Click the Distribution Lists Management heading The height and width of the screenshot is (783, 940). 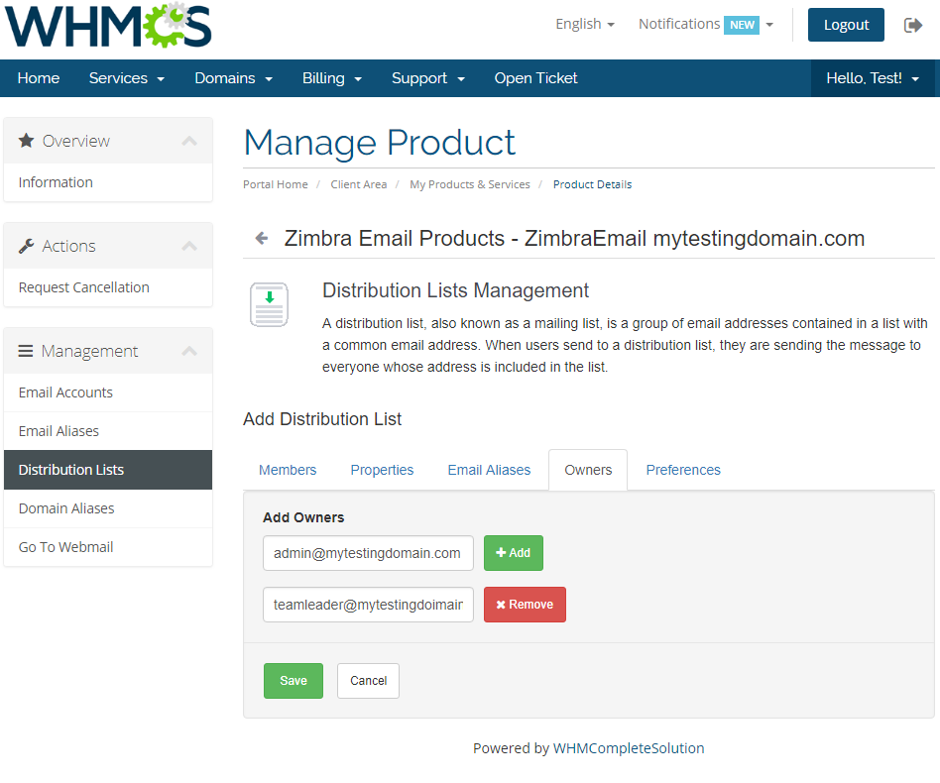click(455, 290)
